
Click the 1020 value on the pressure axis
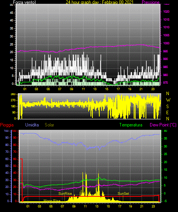[x=166, y=11]
